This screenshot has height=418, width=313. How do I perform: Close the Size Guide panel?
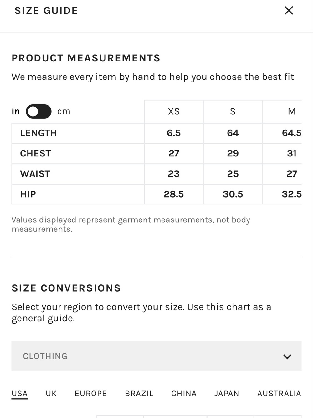pyautogui.click(x=289, y=10)
